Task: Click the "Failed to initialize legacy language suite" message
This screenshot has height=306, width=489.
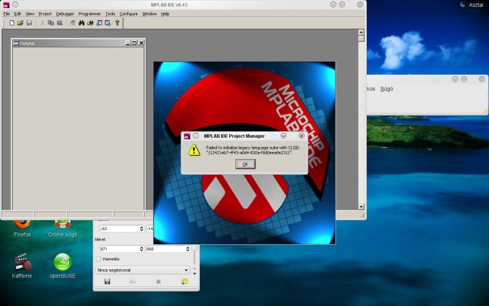Action: click(x=252, y=150)
